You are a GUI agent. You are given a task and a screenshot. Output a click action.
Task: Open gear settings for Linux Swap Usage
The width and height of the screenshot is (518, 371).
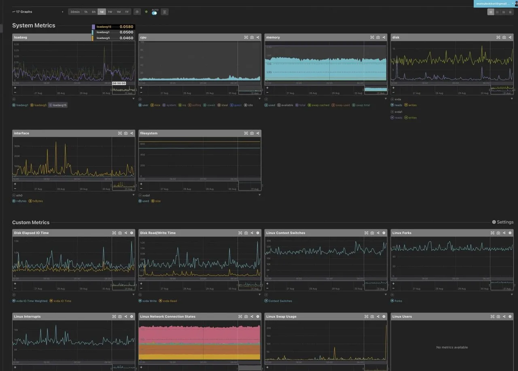pos(384,317)
